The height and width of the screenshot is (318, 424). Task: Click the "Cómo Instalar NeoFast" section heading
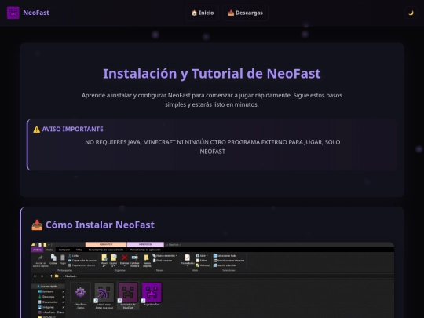tap(93, 225)
